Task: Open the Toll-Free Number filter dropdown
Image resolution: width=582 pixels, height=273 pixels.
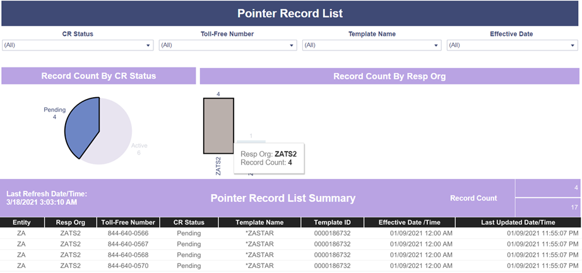Action: (228, 45)
